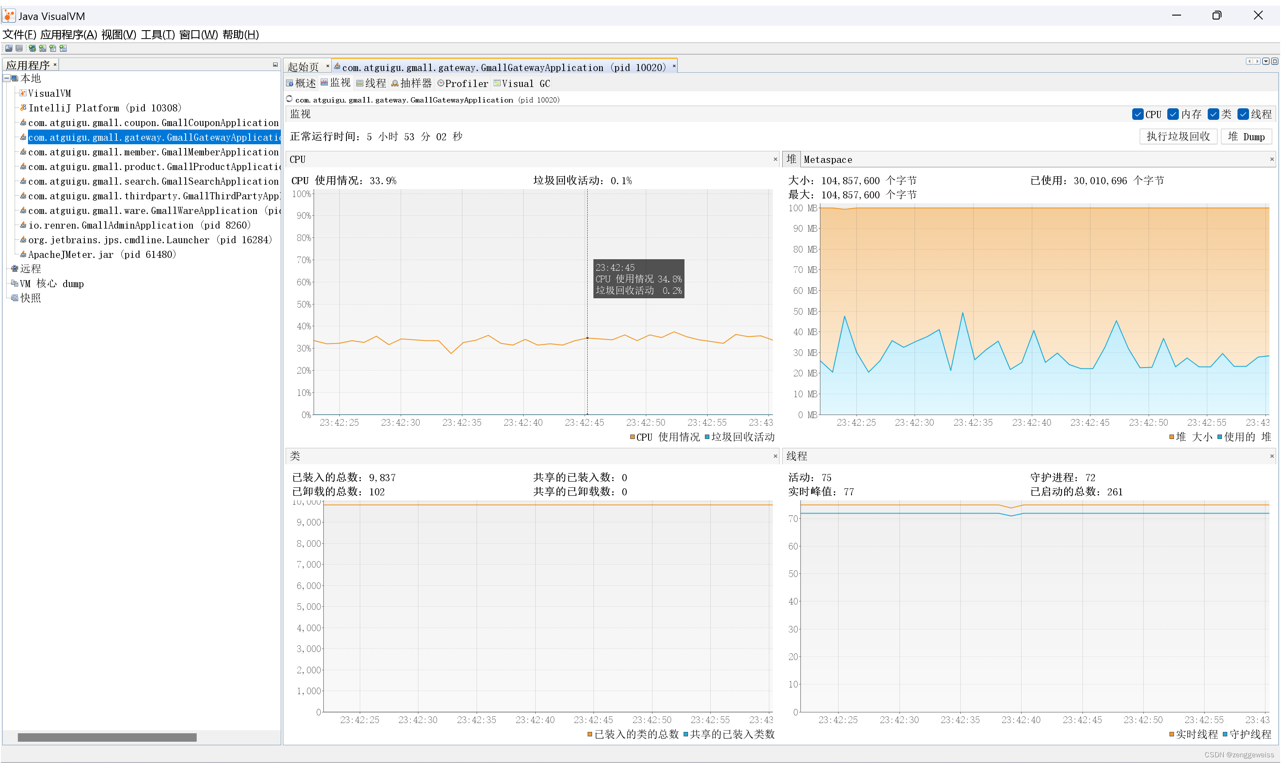Screen dimensions: 1281x763
Task: Uncheck the 类 chart checkbox
Action: coord(1213,114)
